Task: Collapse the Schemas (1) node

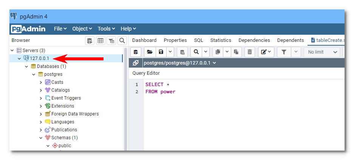Action: pos(41,138)
